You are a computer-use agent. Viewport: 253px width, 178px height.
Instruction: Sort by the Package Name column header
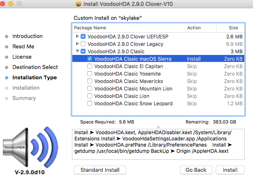[x=128, y=28]
